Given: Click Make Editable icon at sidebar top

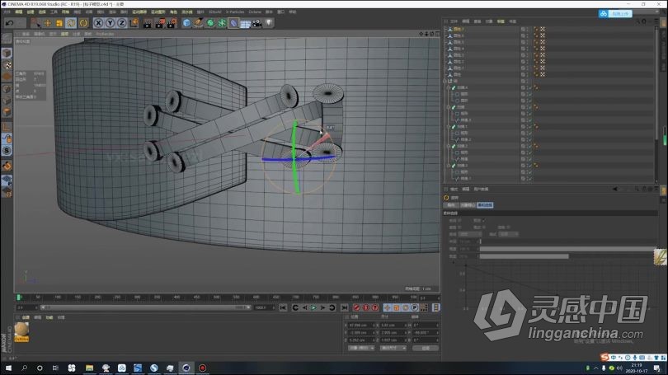Looking at the screenshot, I should click(7, 38).
